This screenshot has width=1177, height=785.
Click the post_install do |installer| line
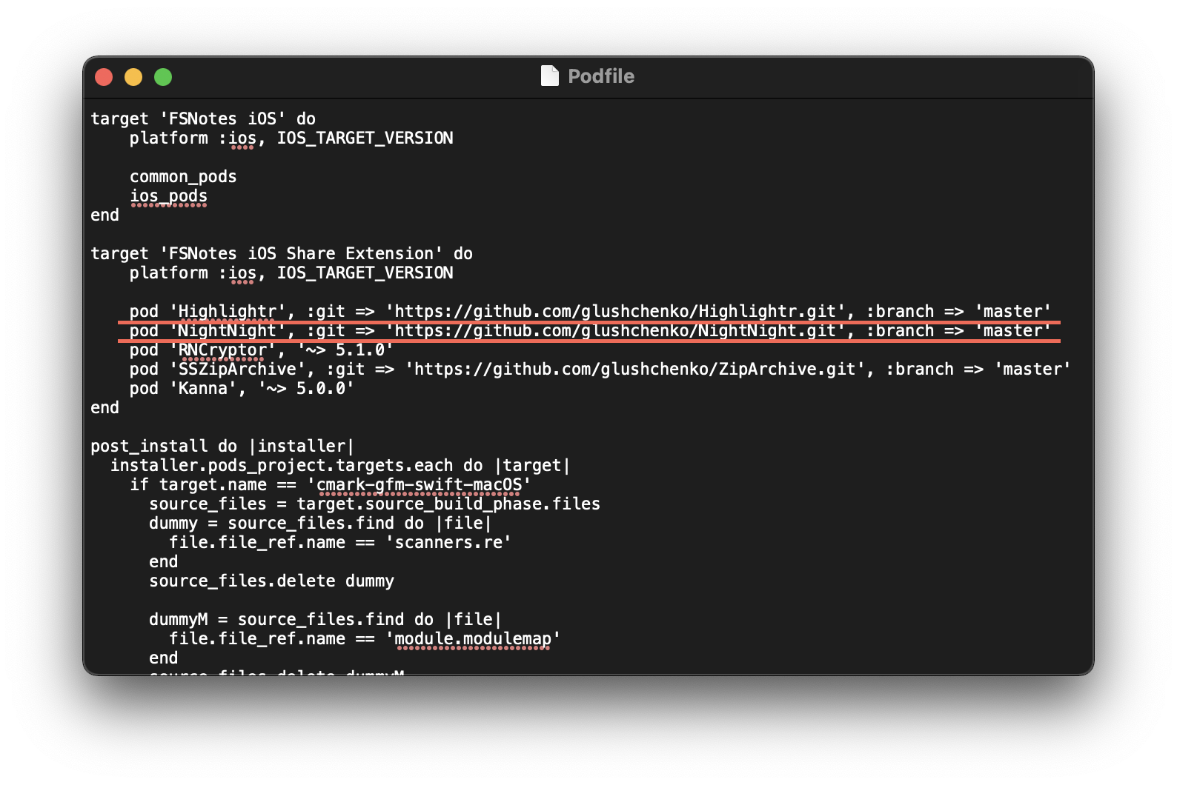tap(222, 446)
